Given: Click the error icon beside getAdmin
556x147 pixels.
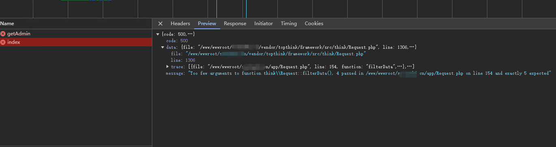Looking at the screenshot, I should [x=3, y=34].
